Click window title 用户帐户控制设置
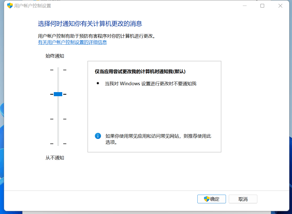Image resolution: width=292 pixels, height=214 pixels. click(x=33, y=6)
